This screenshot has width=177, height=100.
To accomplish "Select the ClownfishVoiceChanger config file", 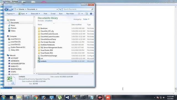I will pyautogui.click(x=49, y=56).
